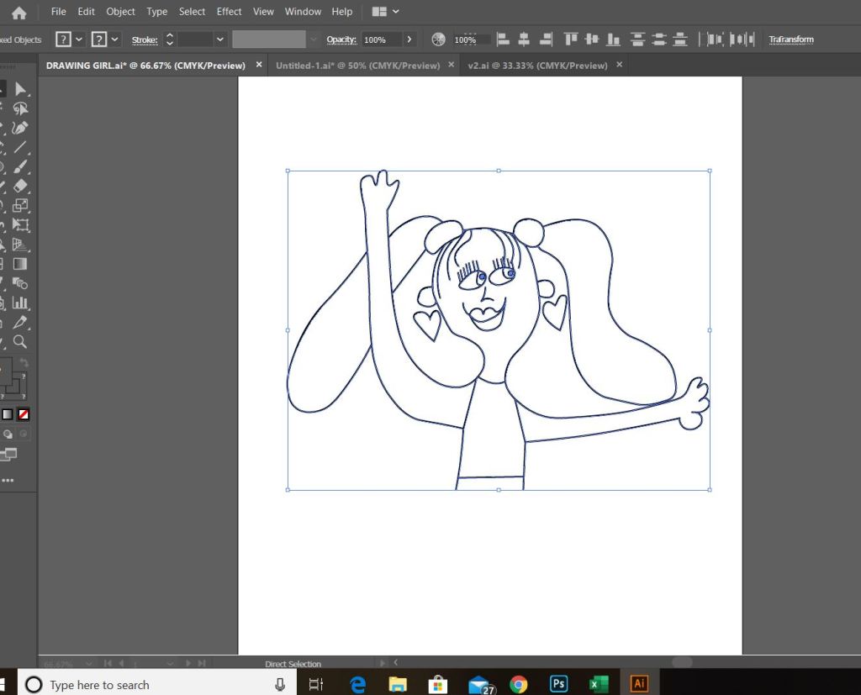
Task: Activate the Zoom magnifier tool
Action: pyautogui.click(x=21, y=342)
